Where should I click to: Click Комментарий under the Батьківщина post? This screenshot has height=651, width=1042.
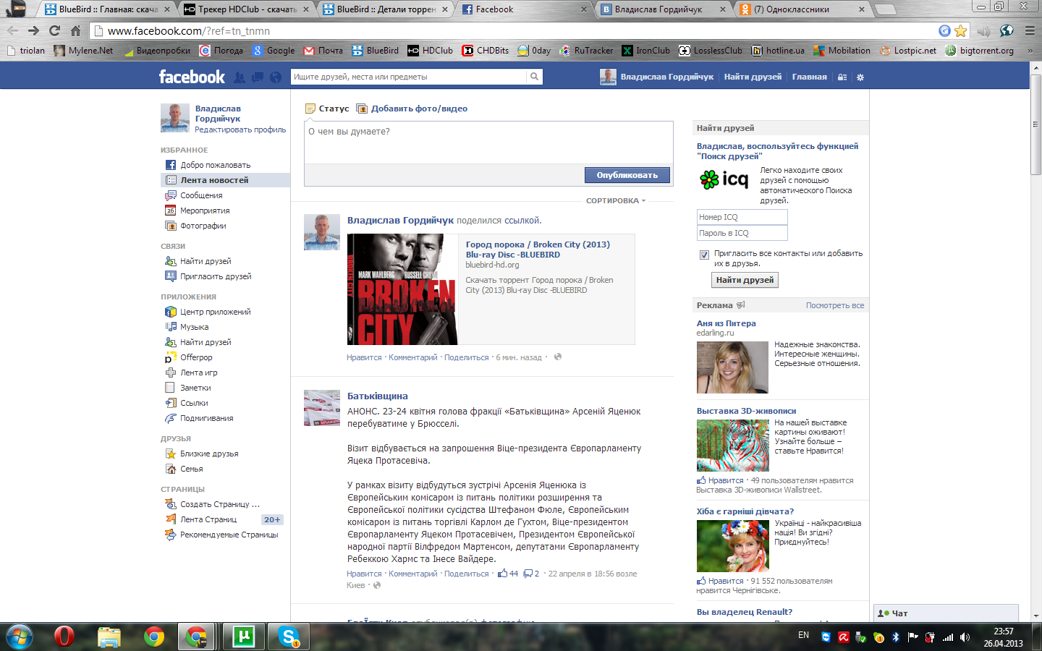[413, 574]
